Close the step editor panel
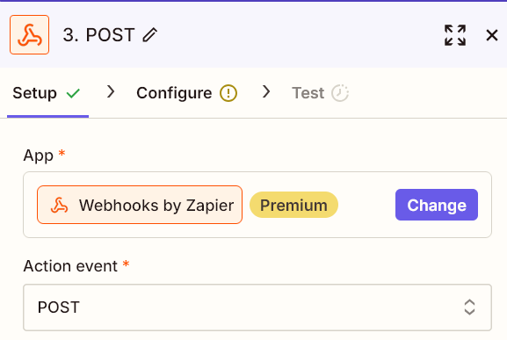The height and width of the screenshot is (340, 507). coord(492,35)
